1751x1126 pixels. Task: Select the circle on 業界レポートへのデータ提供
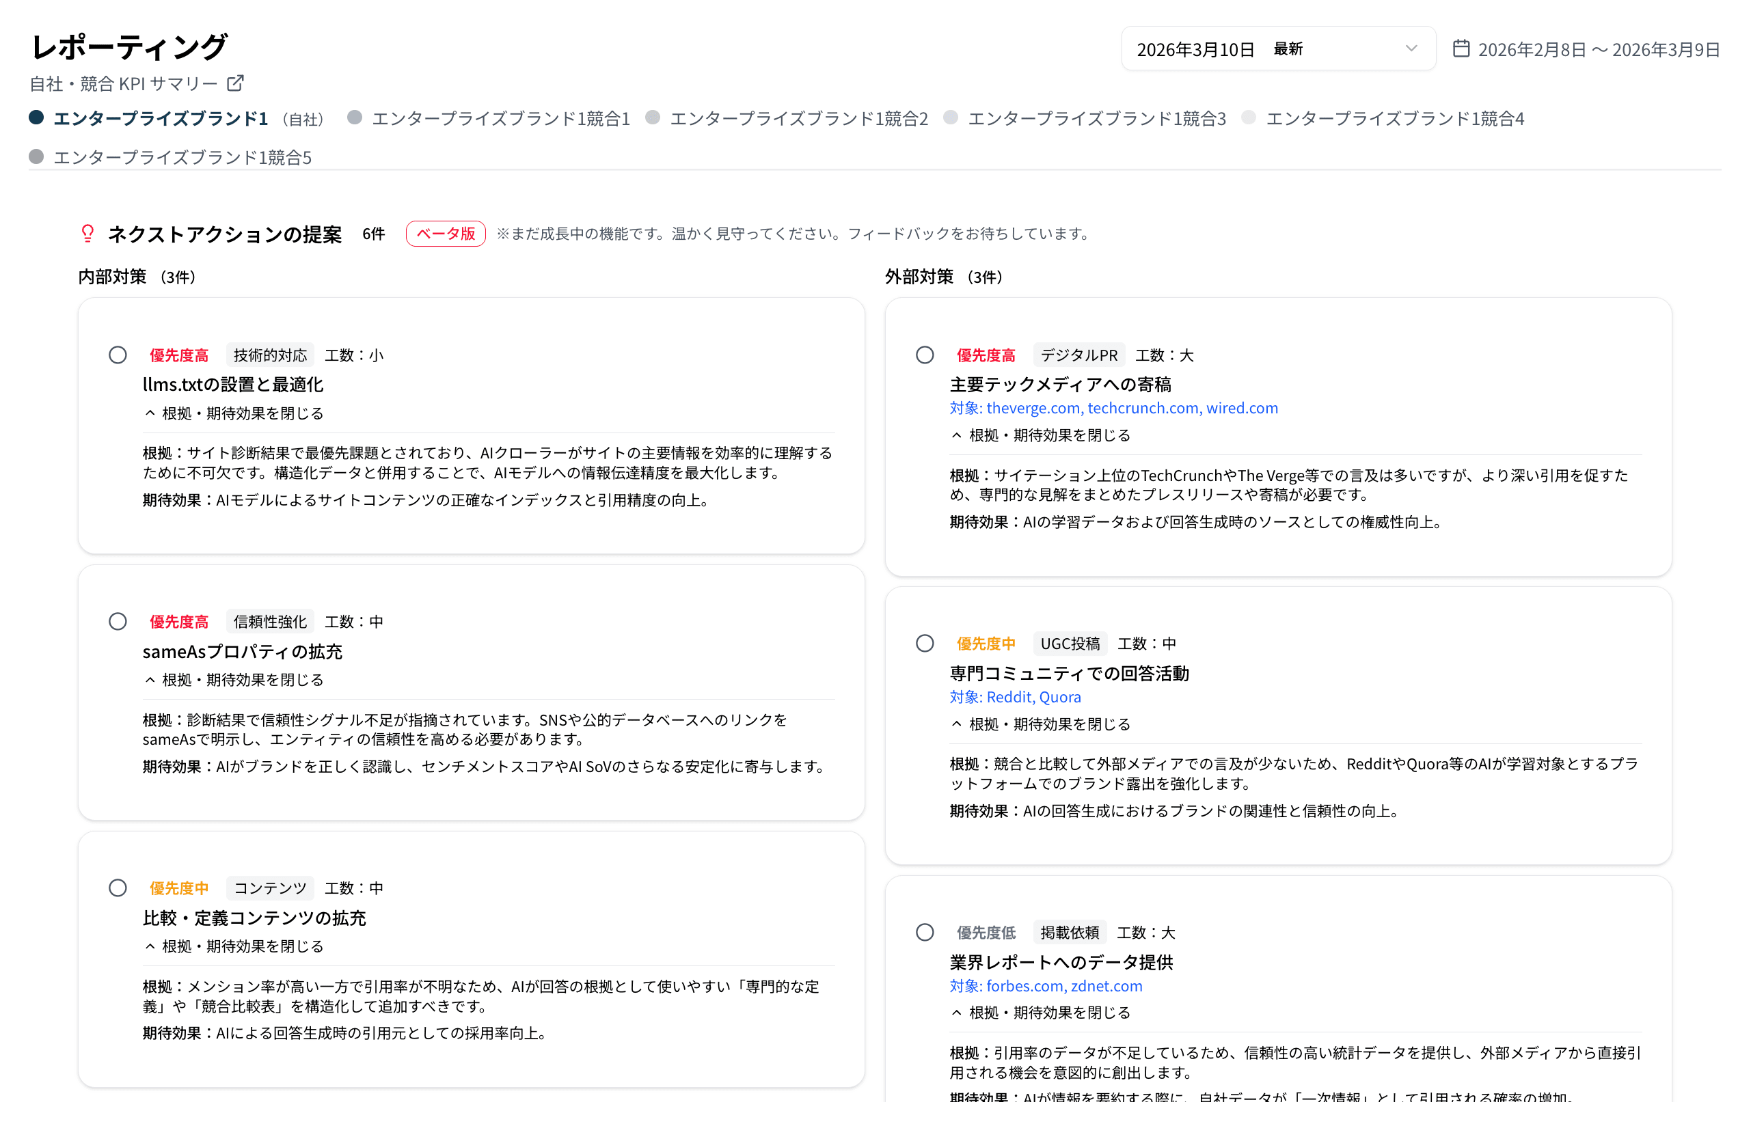point(925,932)
